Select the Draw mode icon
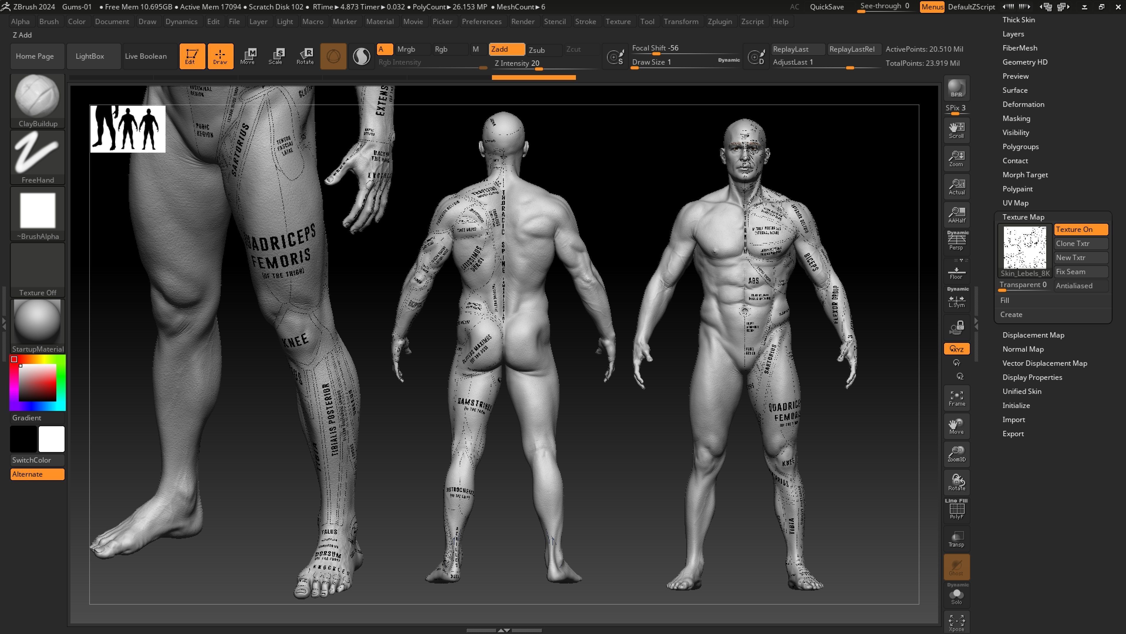The height and width of the screenshot is (634, 1126). (x=220, y=56)
